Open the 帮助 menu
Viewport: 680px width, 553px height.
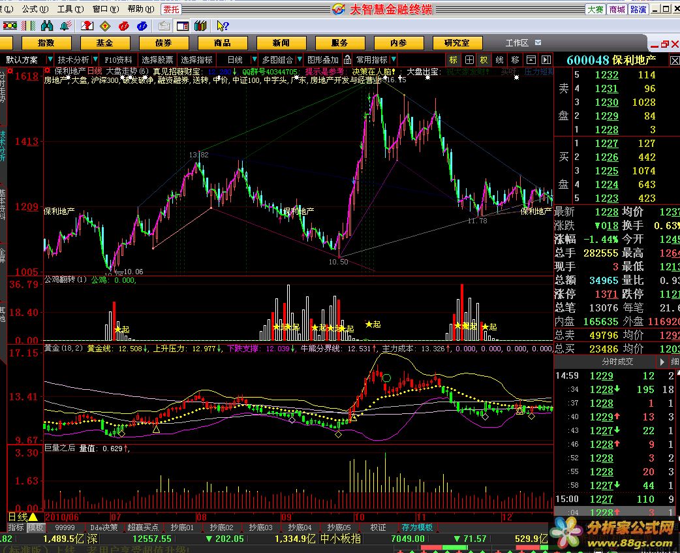tap(140, 8)
